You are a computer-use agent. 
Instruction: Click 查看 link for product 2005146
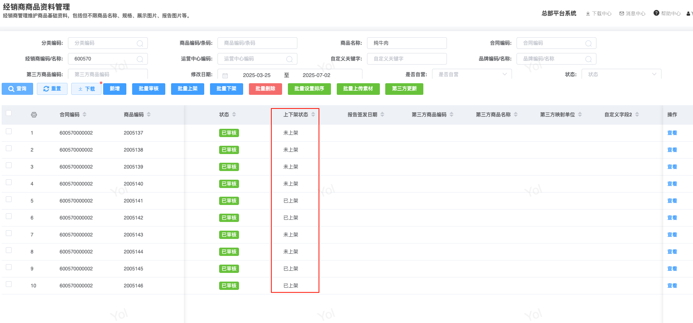point(672,286)
